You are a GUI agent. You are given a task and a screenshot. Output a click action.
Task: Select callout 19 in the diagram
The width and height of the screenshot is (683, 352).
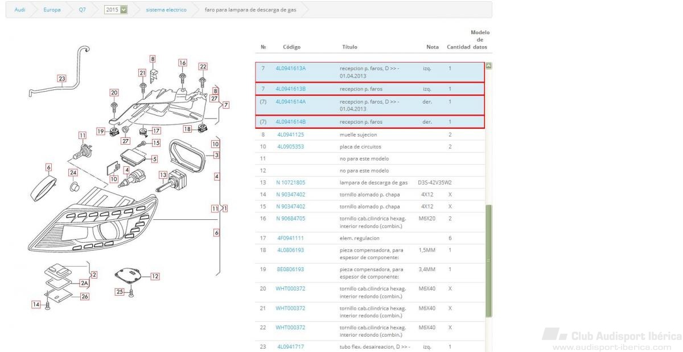pyautogui.click(x=100, y=131)
